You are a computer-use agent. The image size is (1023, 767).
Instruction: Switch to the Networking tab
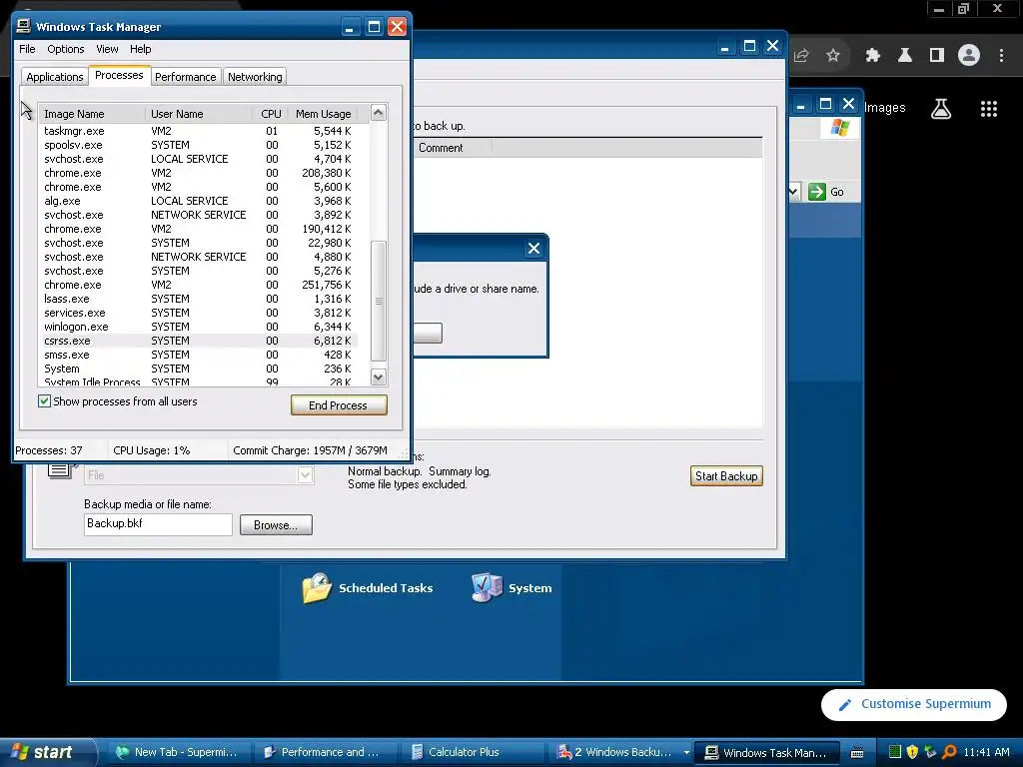click(x=255, y=77)
